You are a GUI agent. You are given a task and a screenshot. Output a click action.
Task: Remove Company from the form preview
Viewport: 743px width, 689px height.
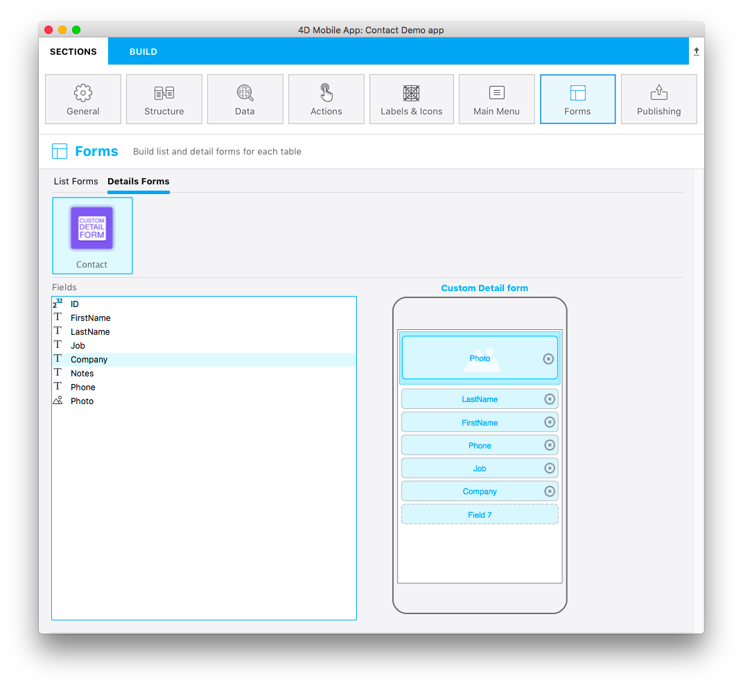tap(550, 491)
